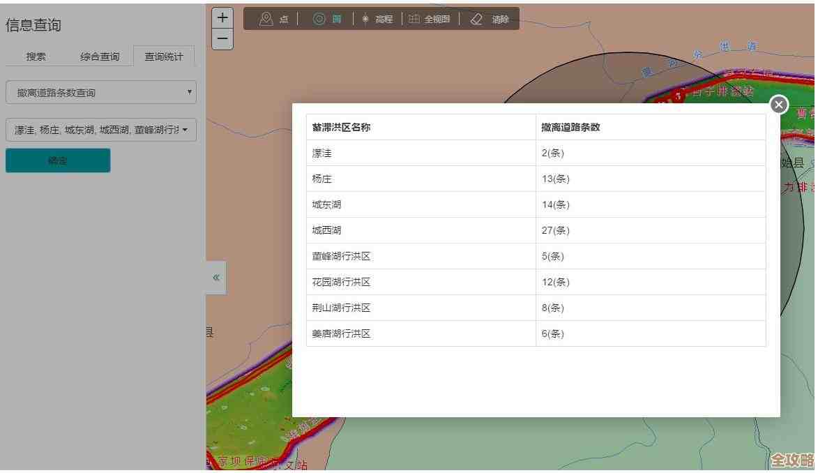The image size is (818, 473).
Task: Select the 点 point marker tool
Action: click(x=283, y=19)
